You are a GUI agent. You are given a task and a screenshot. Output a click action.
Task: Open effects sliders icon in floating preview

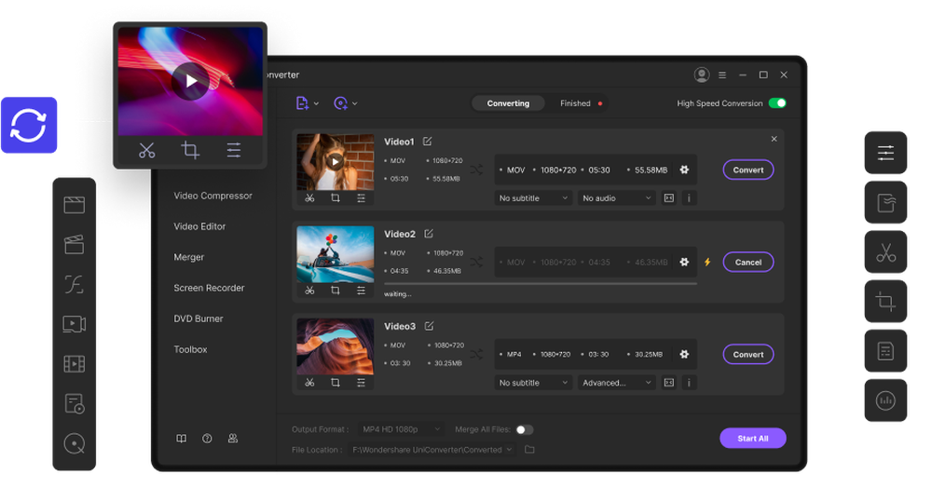234,150
